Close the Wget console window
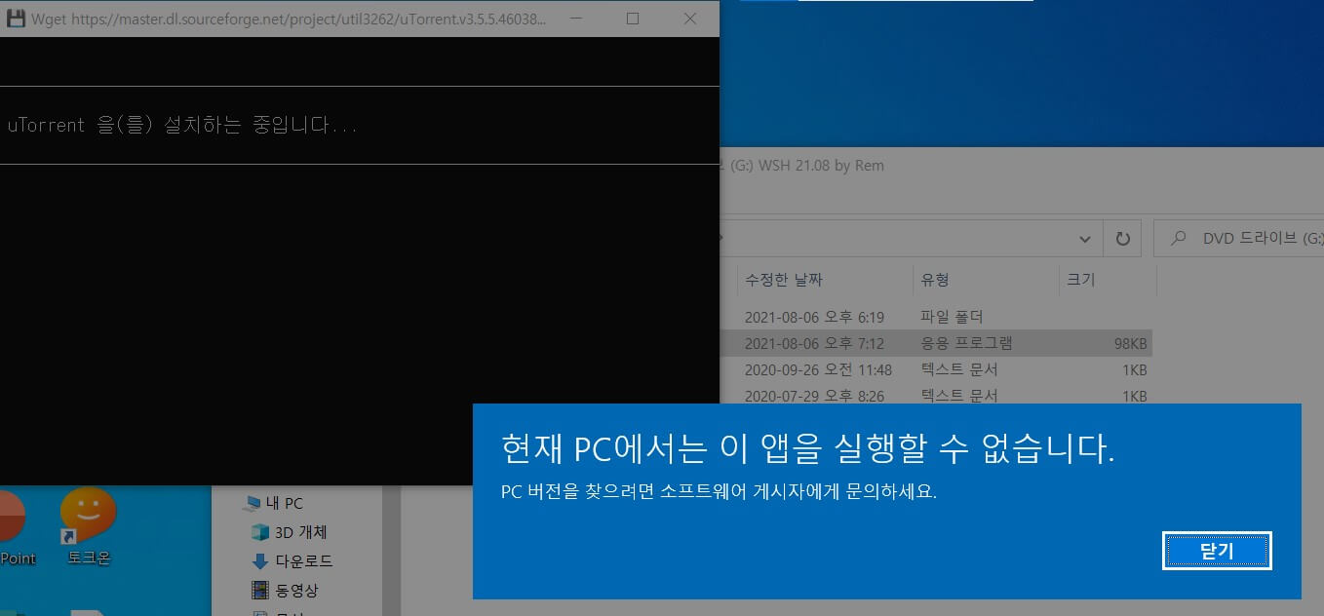The width and height of the screenshot is (1324, 616). coord(690,19)
